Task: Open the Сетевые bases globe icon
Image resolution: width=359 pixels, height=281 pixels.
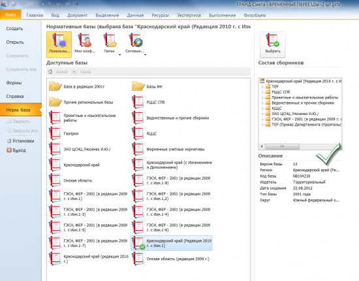Action: click(x=136, y=41)
